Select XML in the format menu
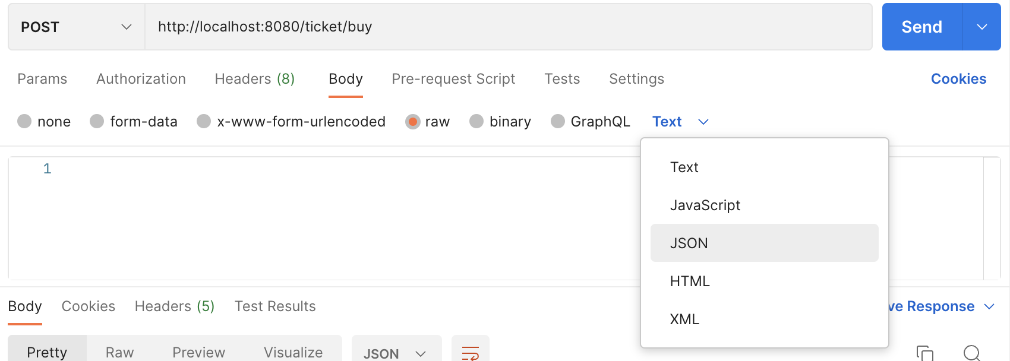Viewport: 1010px width, 361px height. (x=684, y=319)
